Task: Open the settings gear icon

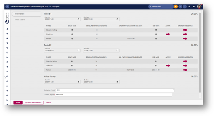Action: click(x=189, y=6)
